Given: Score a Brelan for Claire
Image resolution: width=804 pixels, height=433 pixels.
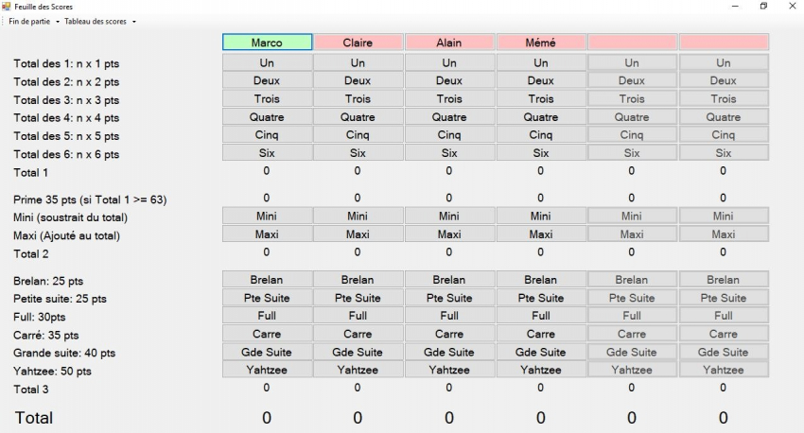Looking at the screenshot, I should 358,280.
